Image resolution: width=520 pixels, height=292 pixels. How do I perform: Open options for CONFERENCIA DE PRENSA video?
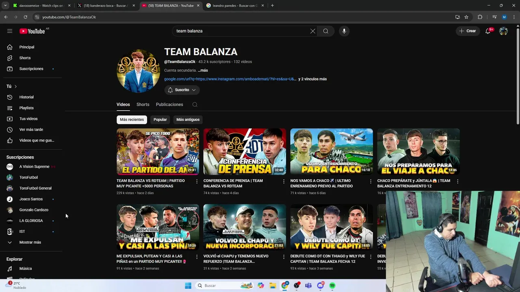(x=284, y=181)
